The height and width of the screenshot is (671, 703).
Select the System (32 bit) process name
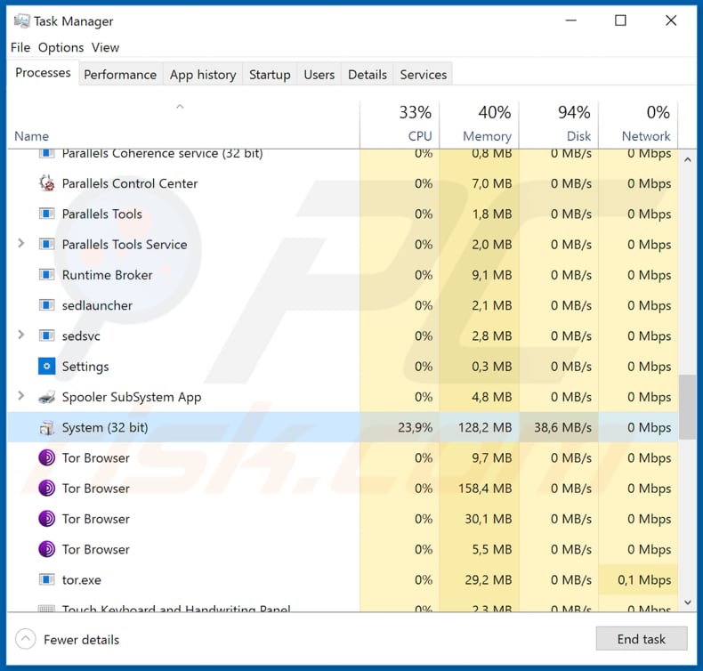105,427
